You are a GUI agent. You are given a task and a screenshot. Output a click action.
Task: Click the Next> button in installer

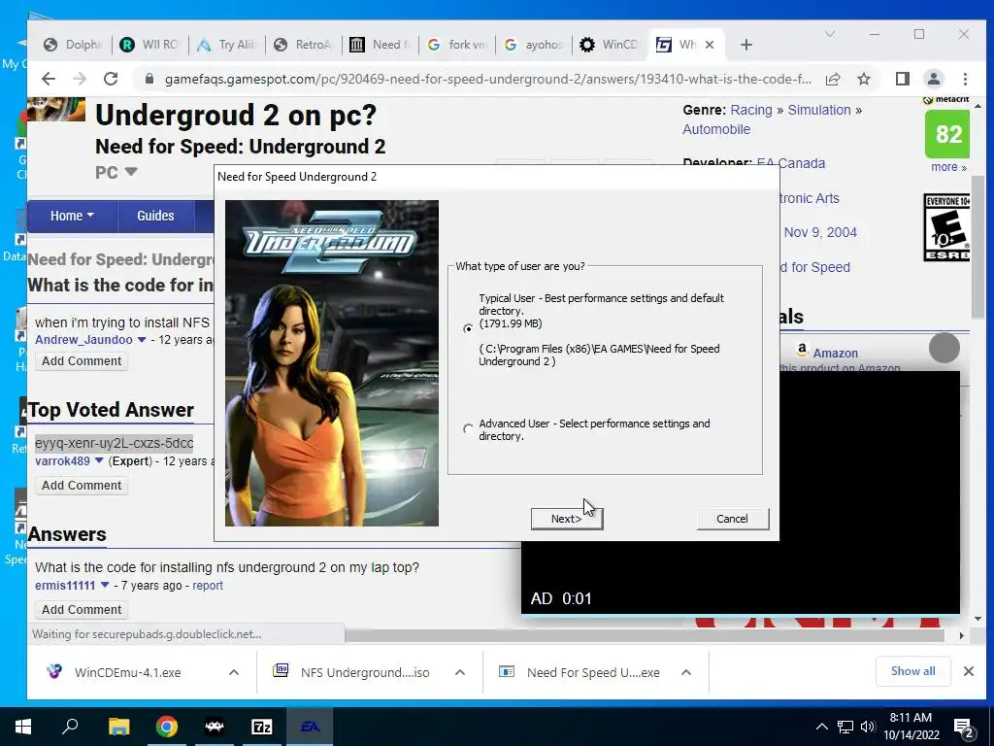click(567, 519)
